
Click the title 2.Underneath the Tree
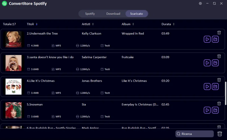(42, 33)
